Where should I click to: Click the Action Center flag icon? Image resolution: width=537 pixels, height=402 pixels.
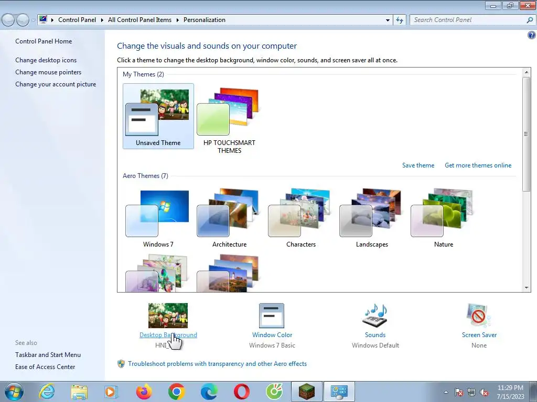coord(458,392)
